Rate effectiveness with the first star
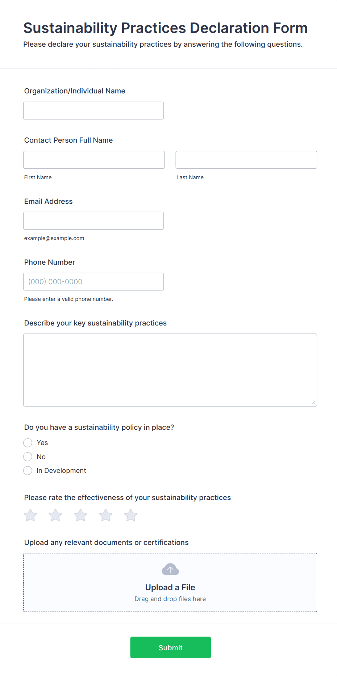 [30, 515]
